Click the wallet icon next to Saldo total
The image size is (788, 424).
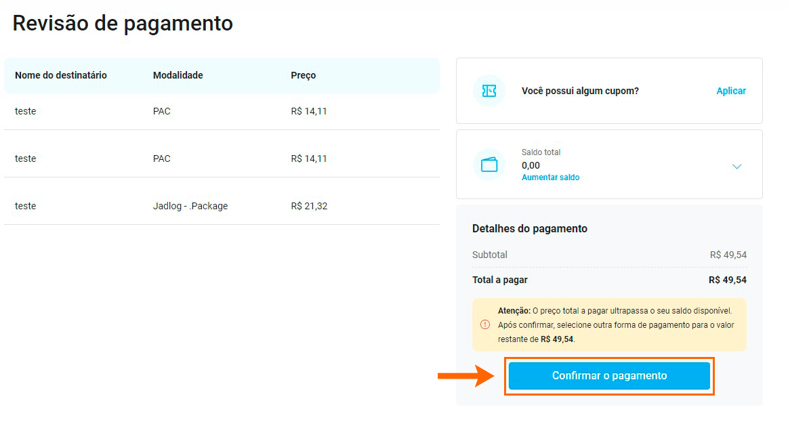(x=489, y=165)
